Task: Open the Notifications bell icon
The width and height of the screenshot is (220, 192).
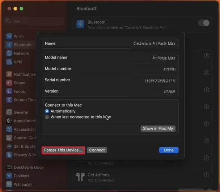Action: click(x=9, y=74)
